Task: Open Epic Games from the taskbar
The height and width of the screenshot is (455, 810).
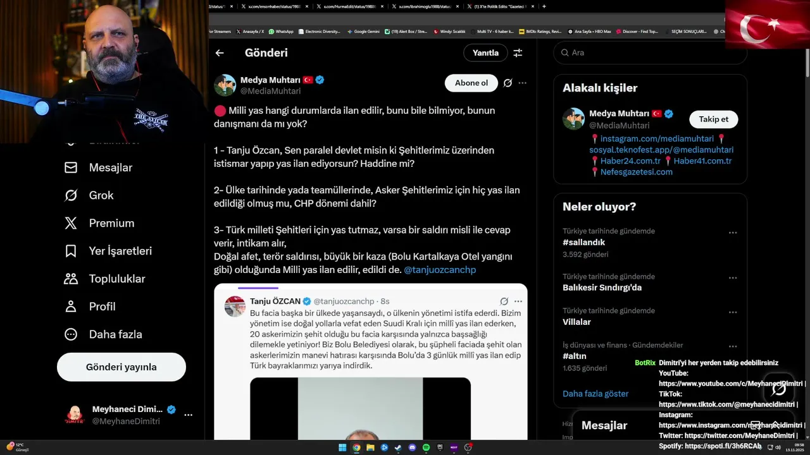Action: [x=440, y=447]
